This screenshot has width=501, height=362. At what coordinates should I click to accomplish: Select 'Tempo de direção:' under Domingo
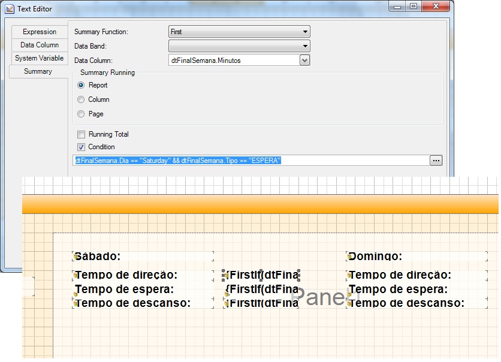click(x=417, y=274)
